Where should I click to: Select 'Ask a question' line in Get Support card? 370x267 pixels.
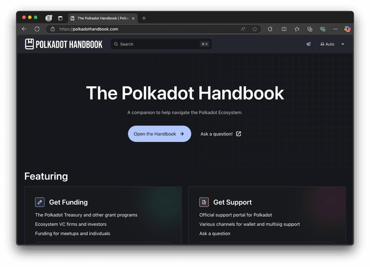215,233
